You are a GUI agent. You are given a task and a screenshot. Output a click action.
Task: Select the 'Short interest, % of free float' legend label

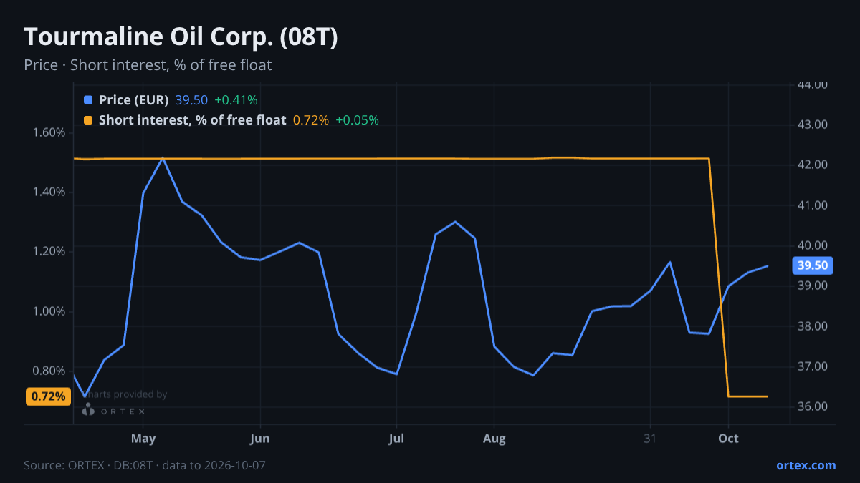(193, 120)
